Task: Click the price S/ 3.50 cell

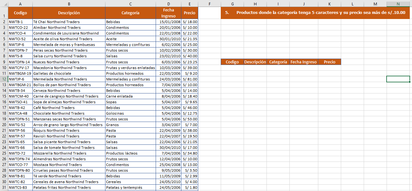Action: coord(190,170)
